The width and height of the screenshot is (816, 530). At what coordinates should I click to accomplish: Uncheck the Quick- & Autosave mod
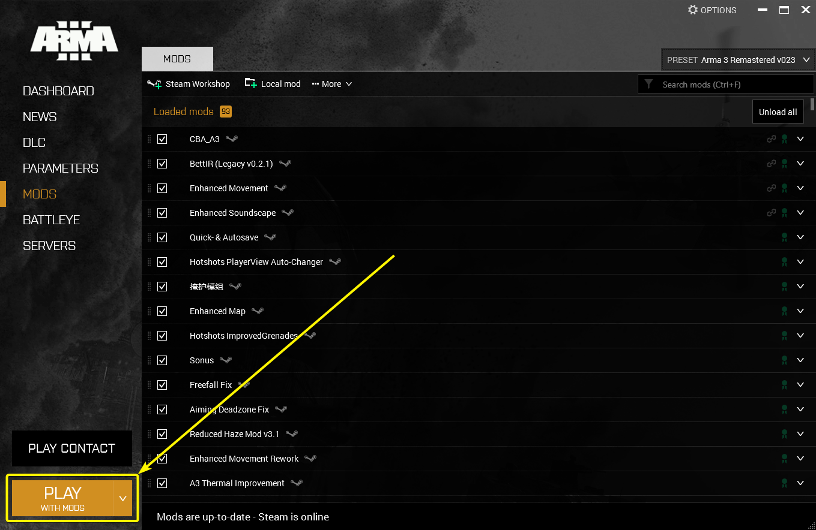162,237
